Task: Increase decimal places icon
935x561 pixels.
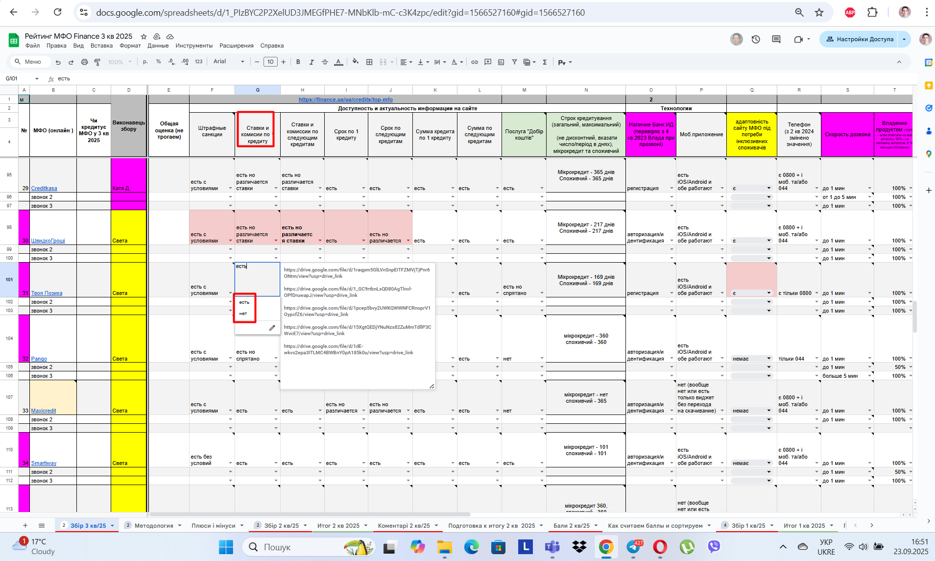Action: (x=185, y=62)
